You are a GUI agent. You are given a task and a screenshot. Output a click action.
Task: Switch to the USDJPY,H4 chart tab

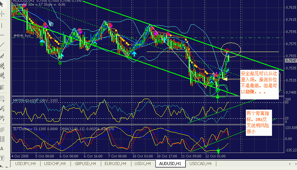pyautogui.click(x=25, y=164)
